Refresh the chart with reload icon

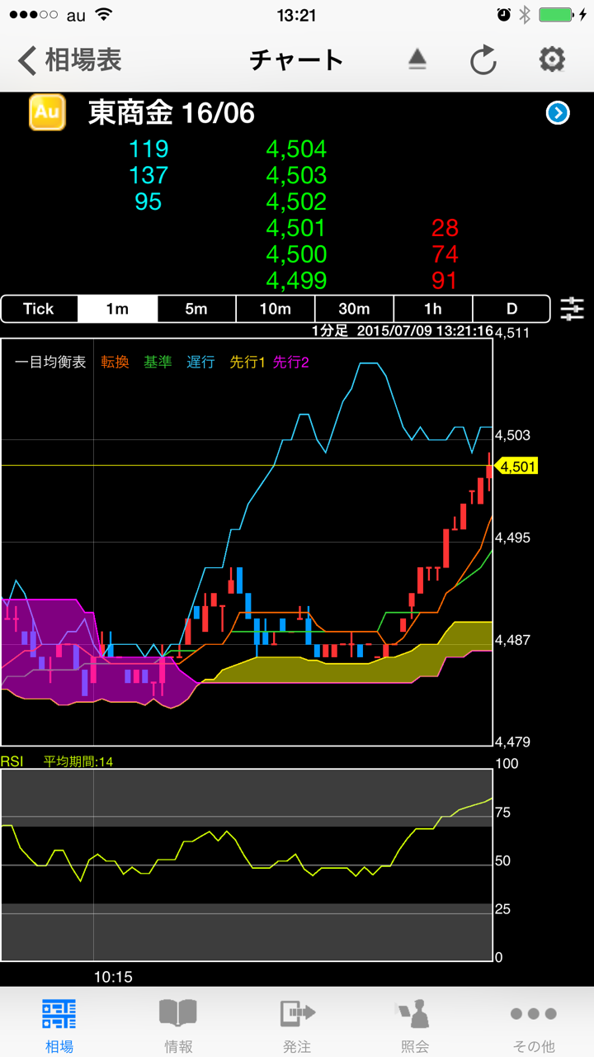483,60
